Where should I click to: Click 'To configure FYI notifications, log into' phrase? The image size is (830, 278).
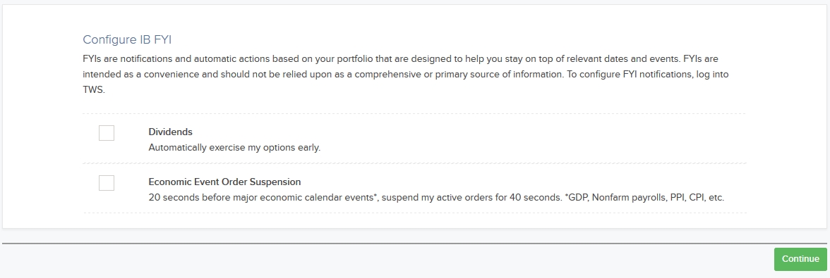pyautogui.click(x=648, y=75)
